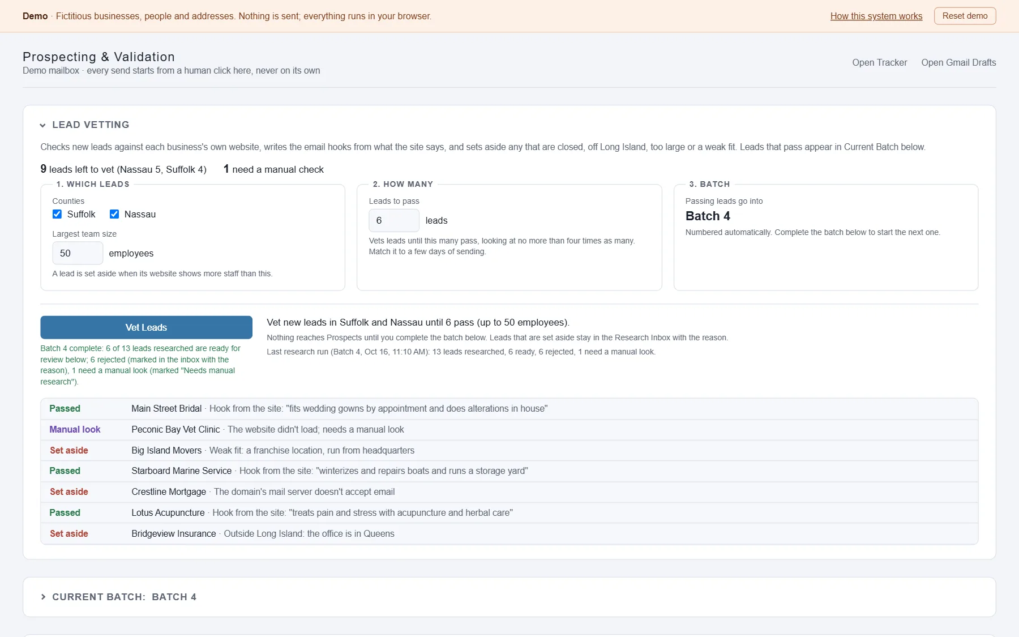Click the '1. Which Leads' group label

tap(93, 184)
